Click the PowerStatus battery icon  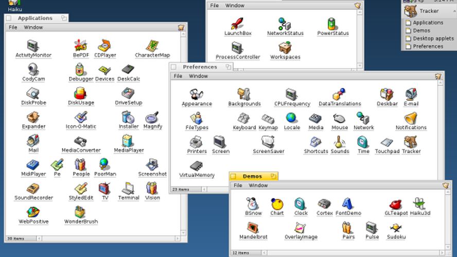pyautogui.click(x=331, y=24)
